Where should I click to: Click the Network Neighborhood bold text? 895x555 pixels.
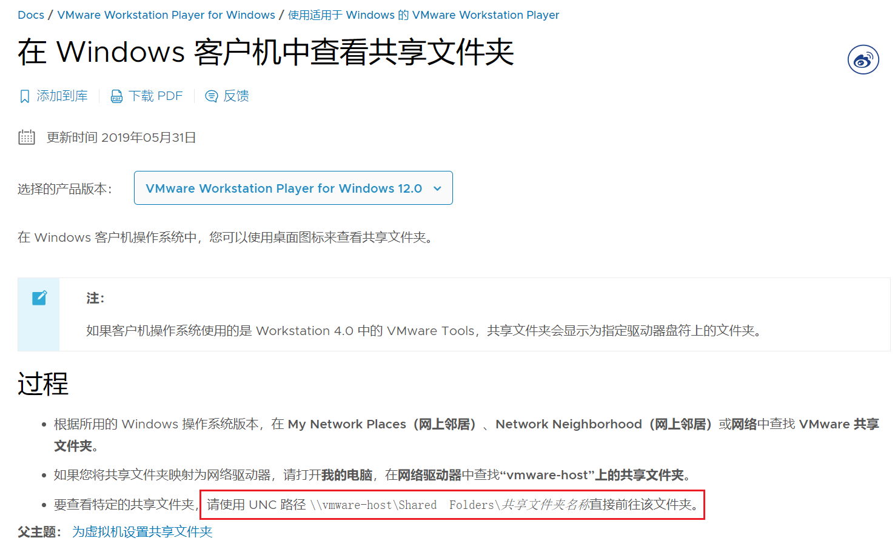pyautogui.click(x=569, y=424)
